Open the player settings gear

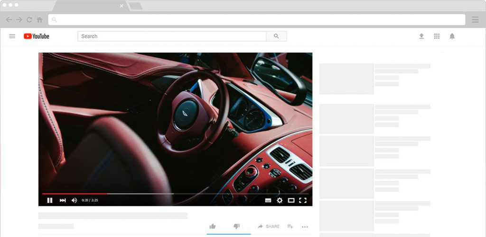pyautogui.click(x=280, y=200)
